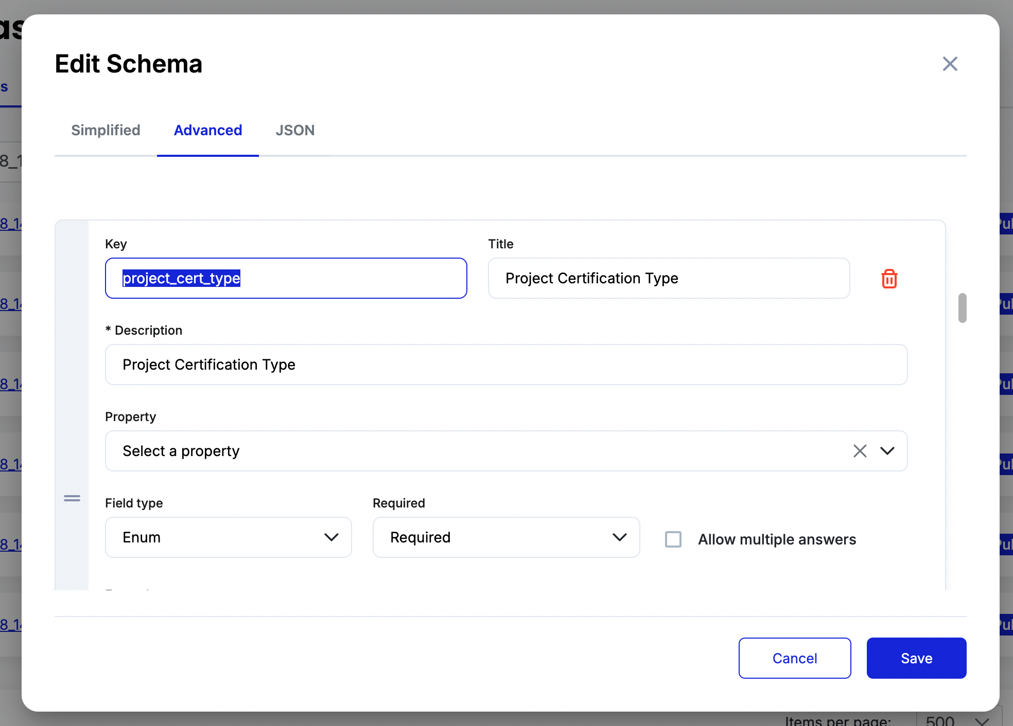Enable Allow multiple answers checkbox
The width and height of the screenshot is (1013, 726).
point(673,539)
